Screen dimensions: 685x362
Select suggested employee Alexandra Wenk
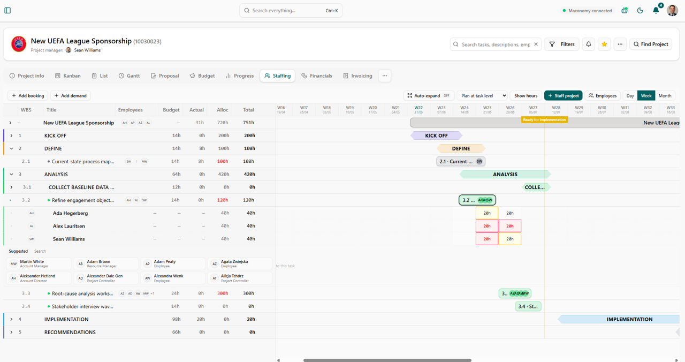point(173,278)
